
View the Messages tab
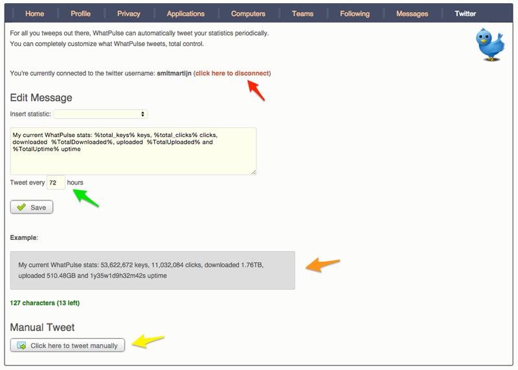(x=412, y=14)
